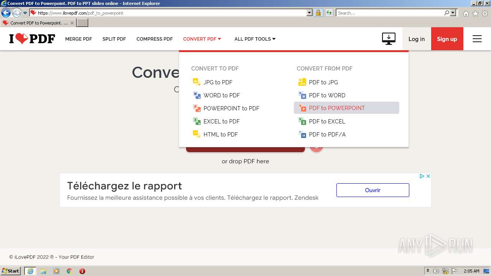This screenshot has height=276, width=491.
Task: Open SPLIT PDF menu item
Action: pyautogui.click(x=114, y=39)
